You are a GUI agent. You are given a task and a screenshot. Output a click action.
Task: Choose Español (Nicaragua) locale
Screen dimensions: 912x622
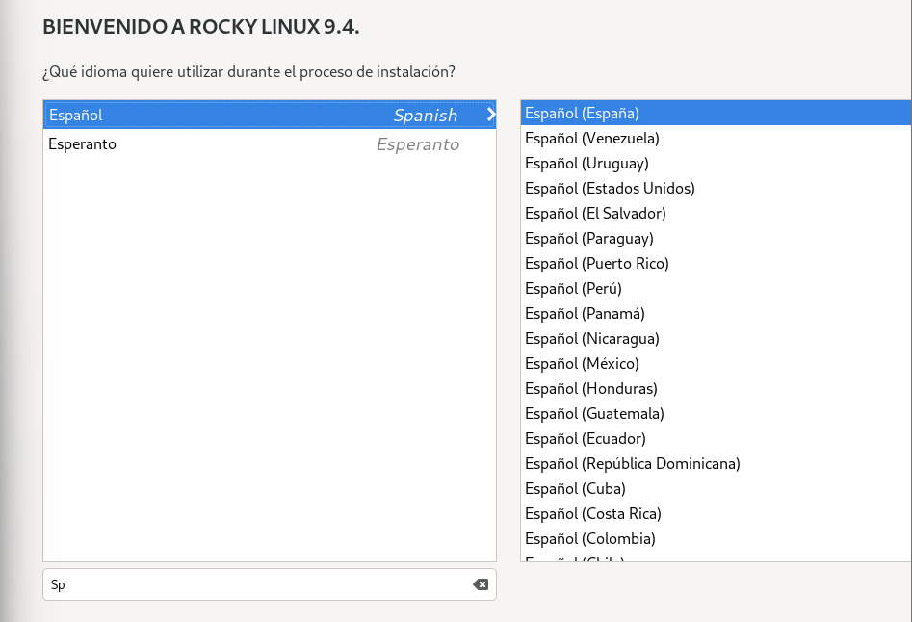(716, 338)
